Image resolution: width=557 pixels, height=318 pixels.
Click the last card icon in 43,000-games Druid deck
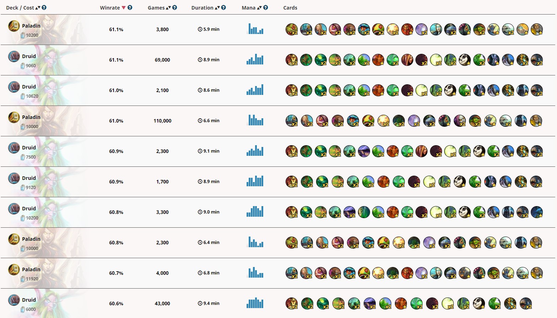coord(526,303)
